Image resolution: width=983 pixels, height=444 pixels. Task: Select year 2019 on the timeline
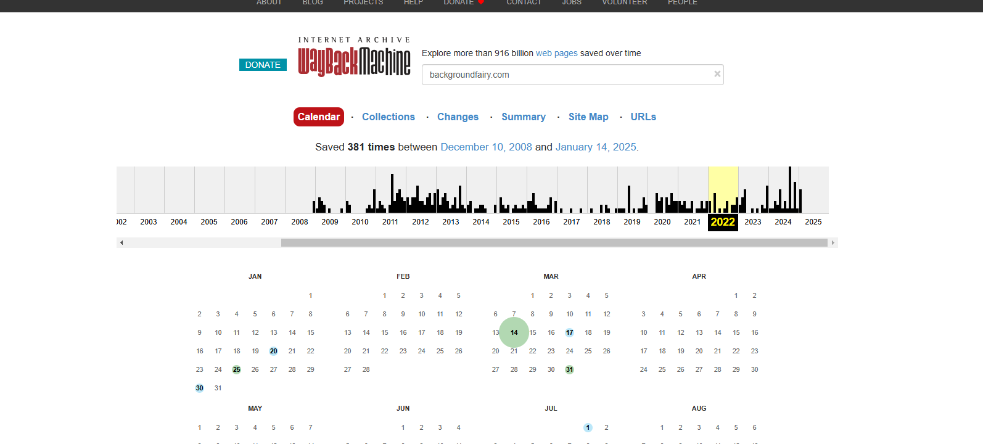(x=632, y=222)
